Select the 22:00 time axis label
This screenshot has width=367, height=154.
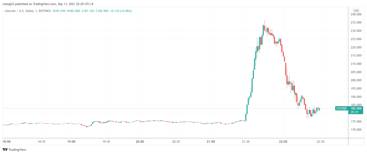pyautogui.click(x=283, y=141)
